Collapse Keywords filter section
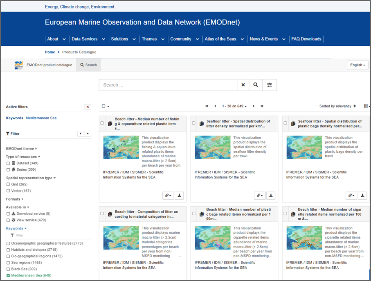Viewport: 371px width, 281px height. pos(16,229)
